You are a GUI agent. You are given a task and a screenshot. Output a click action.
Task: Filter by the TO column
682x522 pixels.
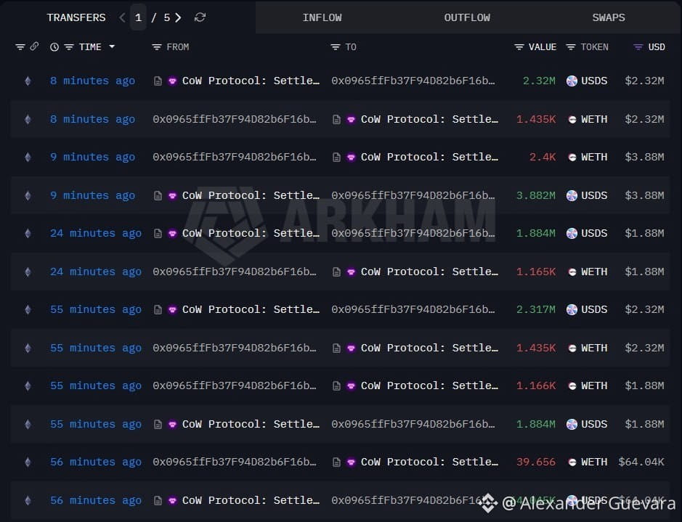point(335,47)
